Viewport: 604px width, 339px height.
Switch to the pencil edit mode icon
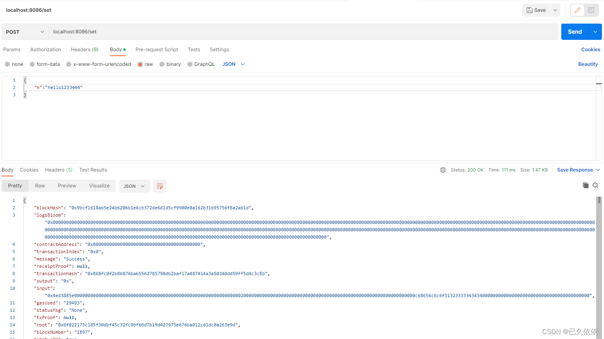click(578, 10)
